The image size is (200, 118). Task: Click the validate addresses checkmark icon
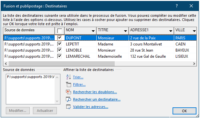[68, 107]
